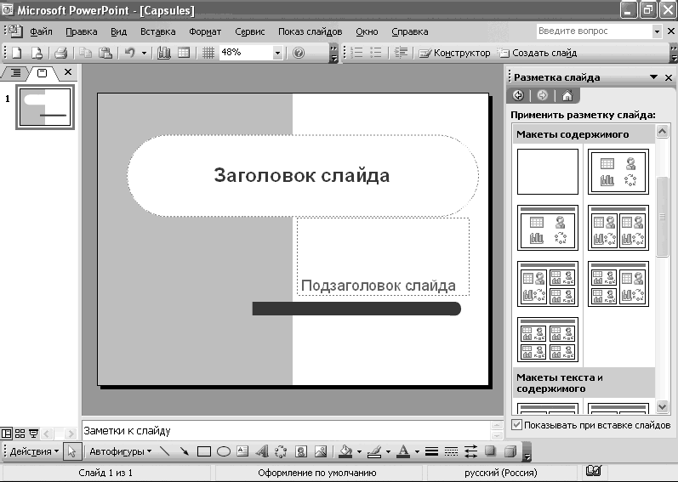Select the Rectangle drawing tool
The width and height of the screenshot is (678, 482).
pos(203,451)
